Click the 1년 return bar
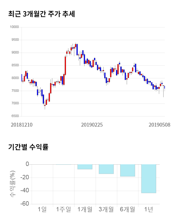This screenshot has width=173, height=220. click(x=149, y=178)
